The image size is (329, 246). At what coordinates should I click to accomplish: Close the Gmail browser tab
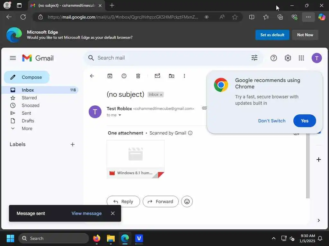(x=100, y=5)
